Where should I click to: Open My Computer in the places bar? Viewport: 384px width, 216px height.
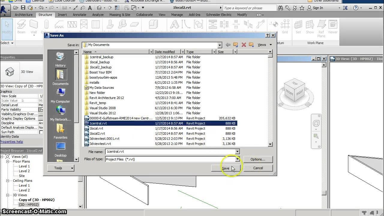click(x=60, y=95)
